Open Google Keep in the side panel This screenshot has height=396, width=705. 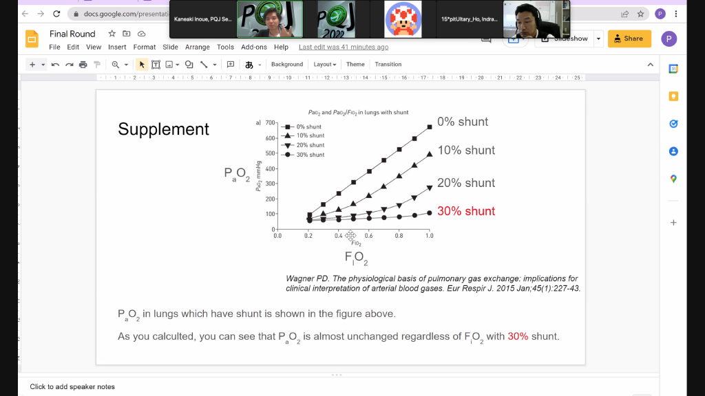673,96
